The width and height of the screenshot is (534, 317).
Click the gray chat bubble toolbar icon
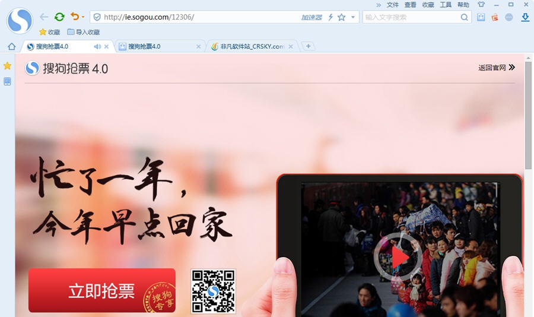click(509, 17)
